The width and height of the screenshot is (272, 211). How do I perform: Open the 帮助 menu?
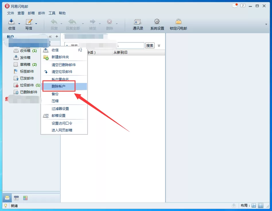(x=62, y=13)
